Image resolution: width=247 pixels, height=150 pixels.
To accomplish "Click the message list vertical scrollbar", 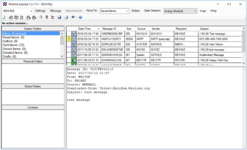I will pyautogui.click(x=244, y=46).
